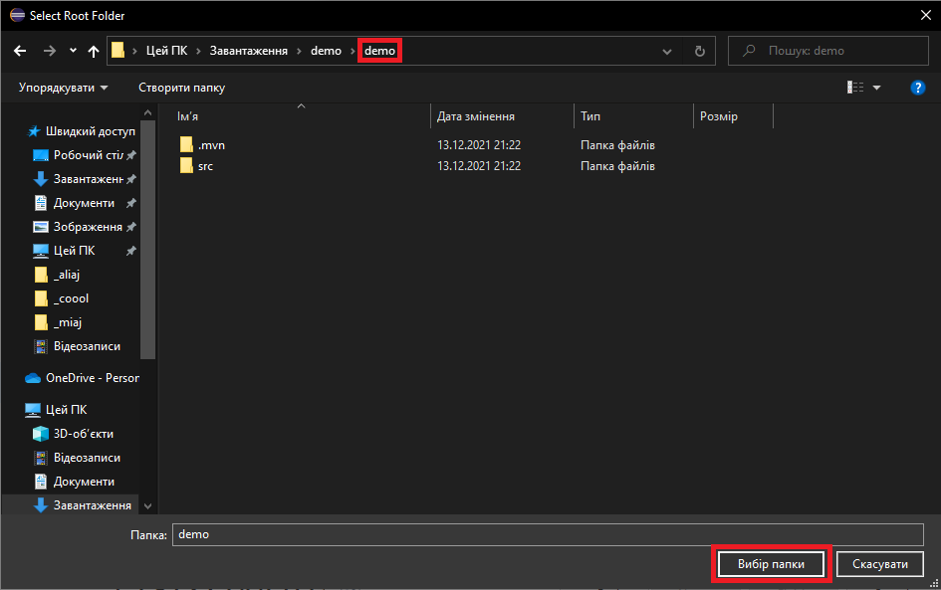Cancel with 'Скасувати' button
This screenshot has height=590, width=941.
pyautogui.click(x=880, y=564)
